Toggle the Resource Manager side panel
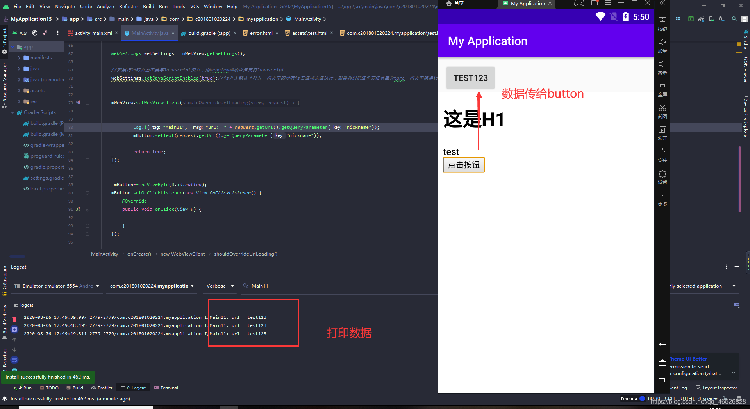The width and height of the screenshot is (750, 409). pos(5,85)
